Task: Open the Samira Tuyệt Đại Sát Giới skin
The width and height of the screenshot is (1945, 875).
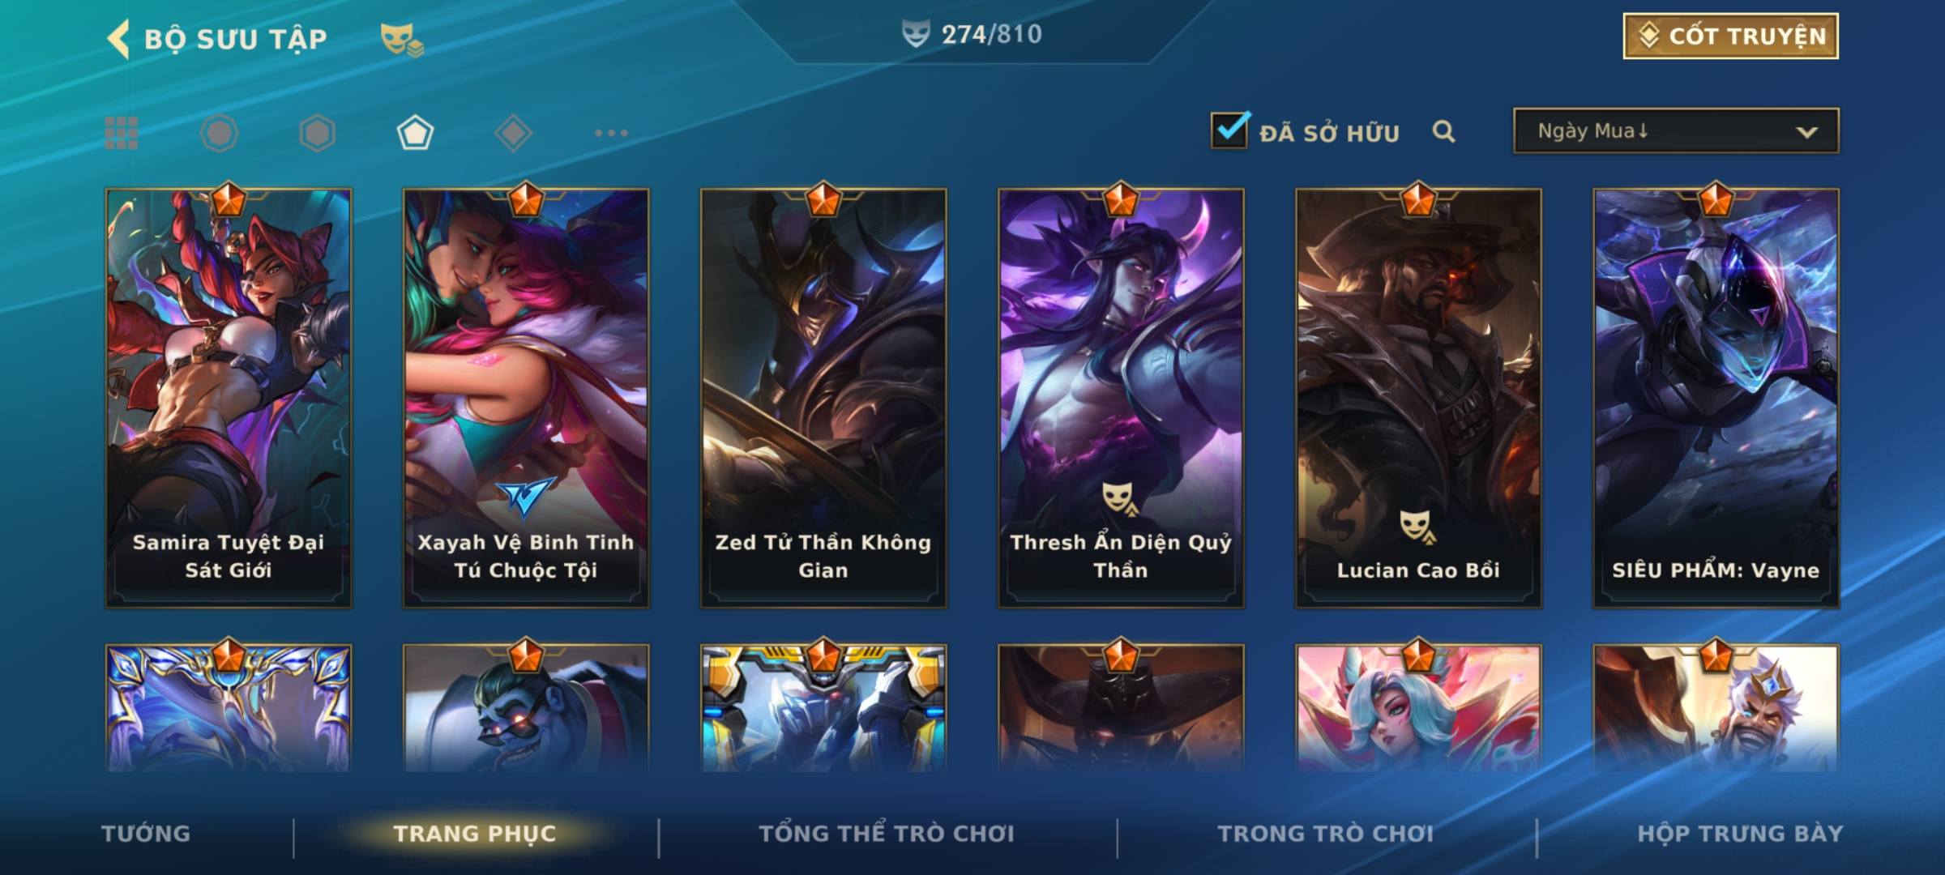Action: (x=229, y=398)
